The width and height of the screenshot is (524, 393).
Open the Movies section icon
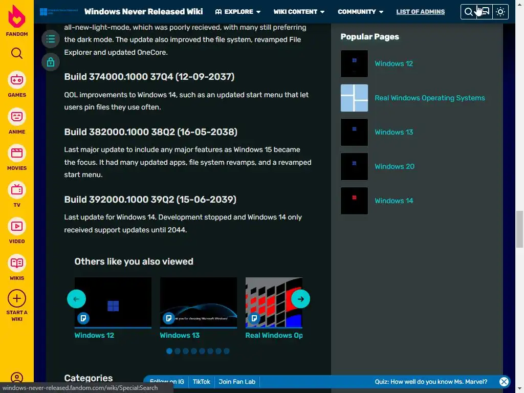point(17,153)
